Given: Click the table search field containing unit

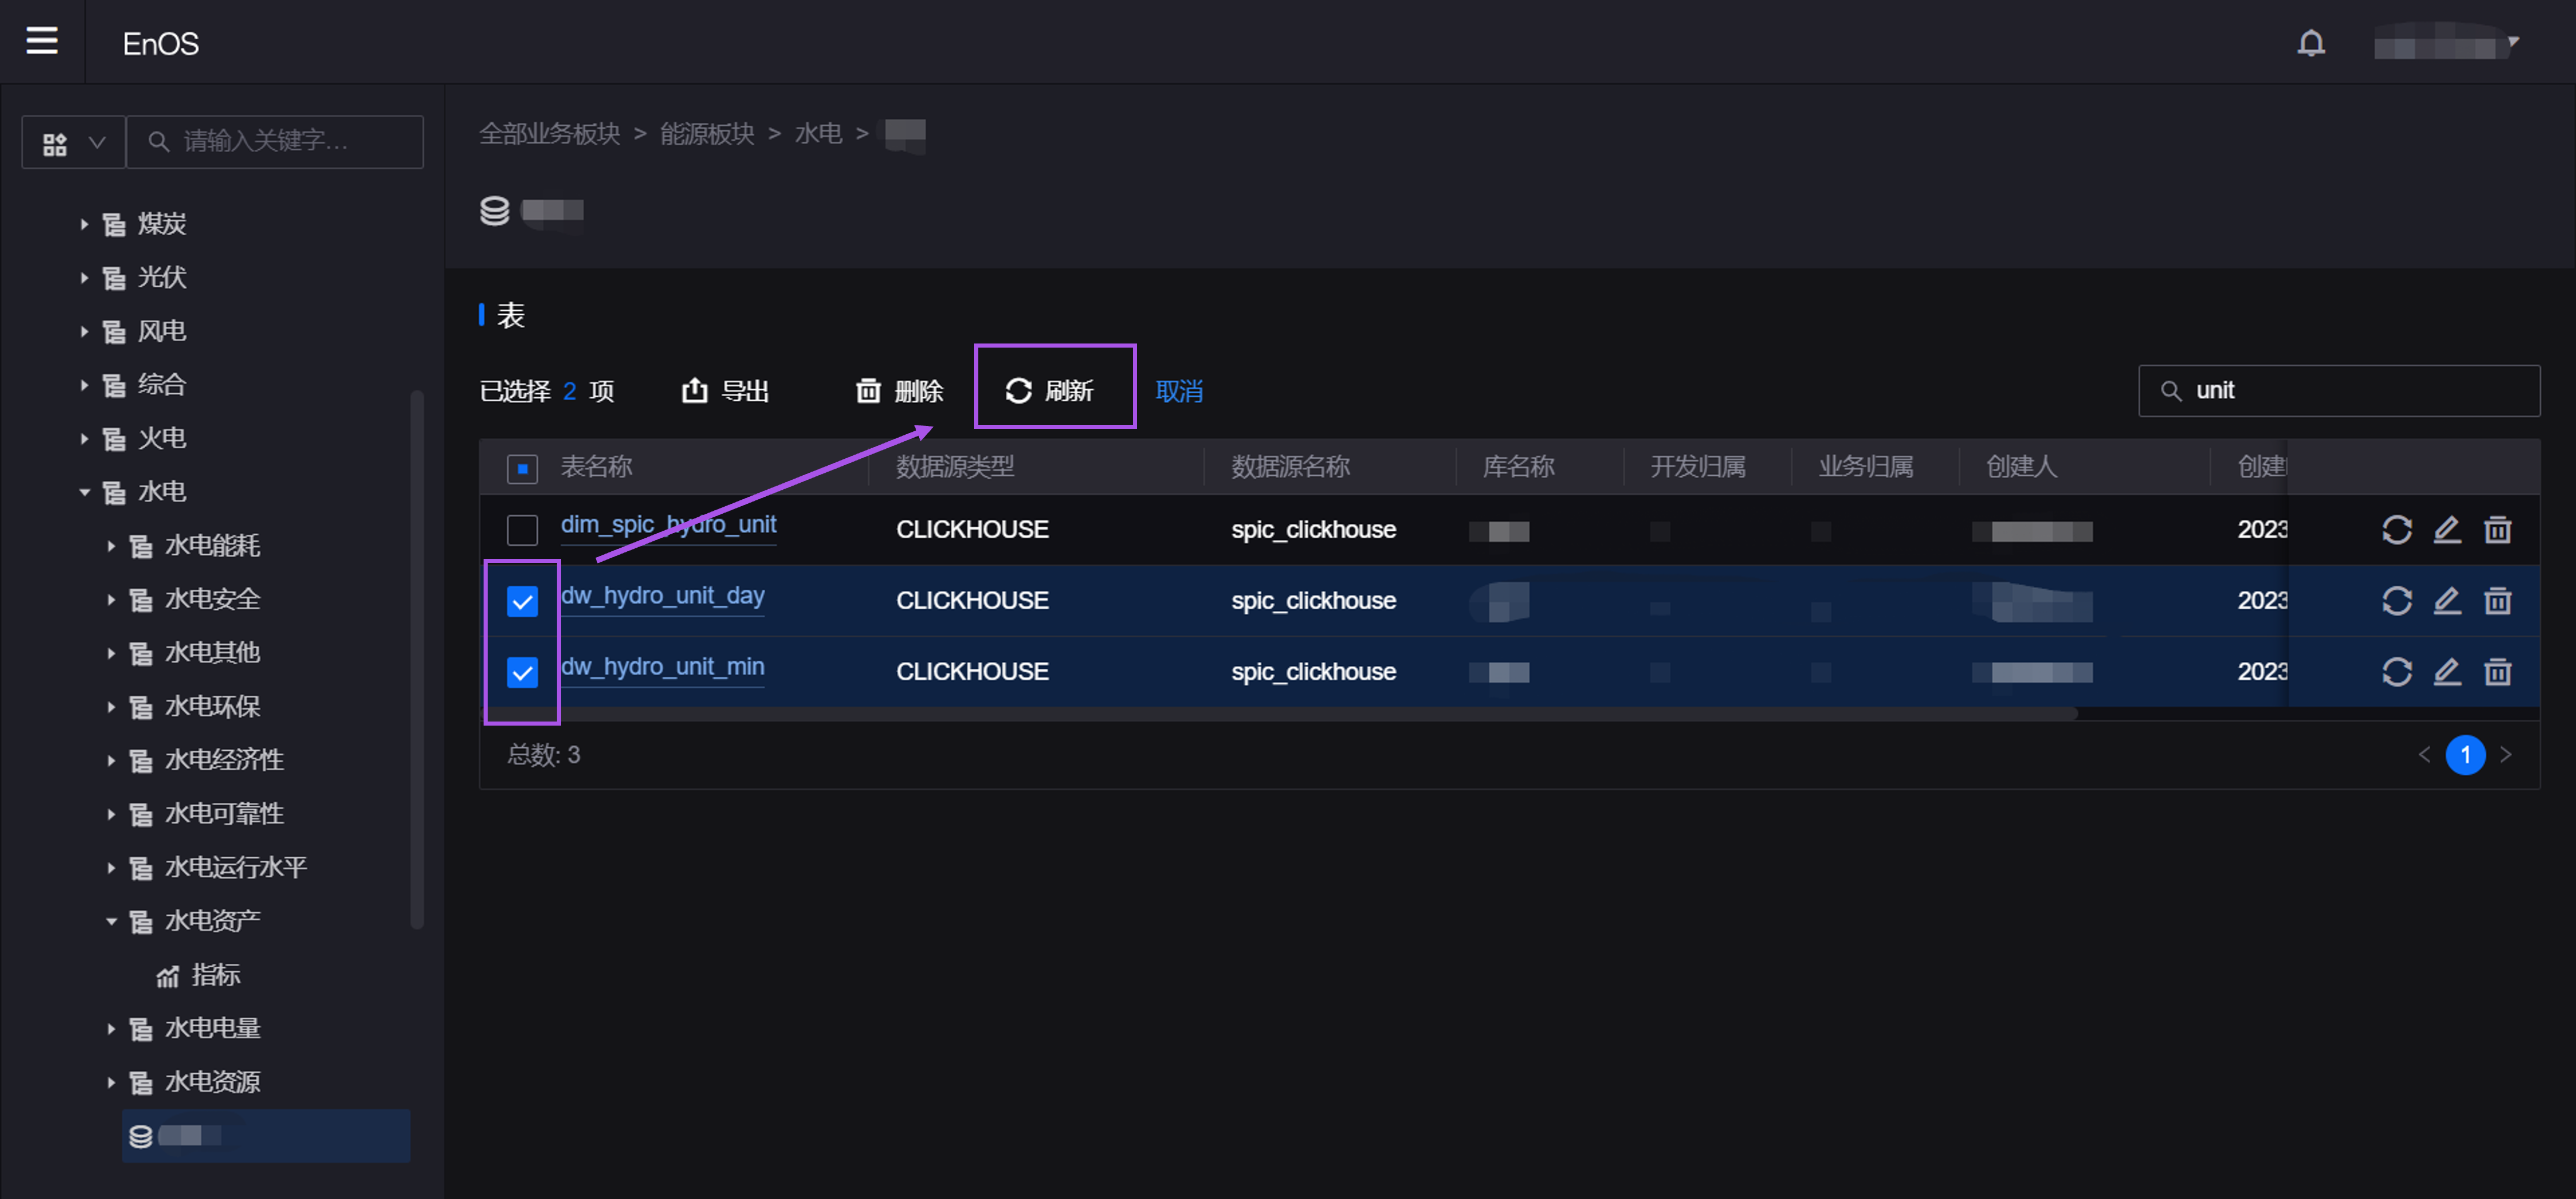Looking at the screenshot, I should [2339, 391].
